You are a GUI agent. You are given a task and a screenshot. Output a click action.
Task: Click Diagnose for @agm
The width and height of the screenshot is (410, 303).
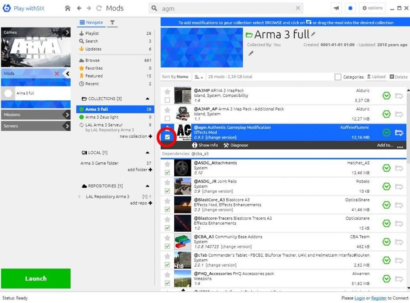click(236, 145)
